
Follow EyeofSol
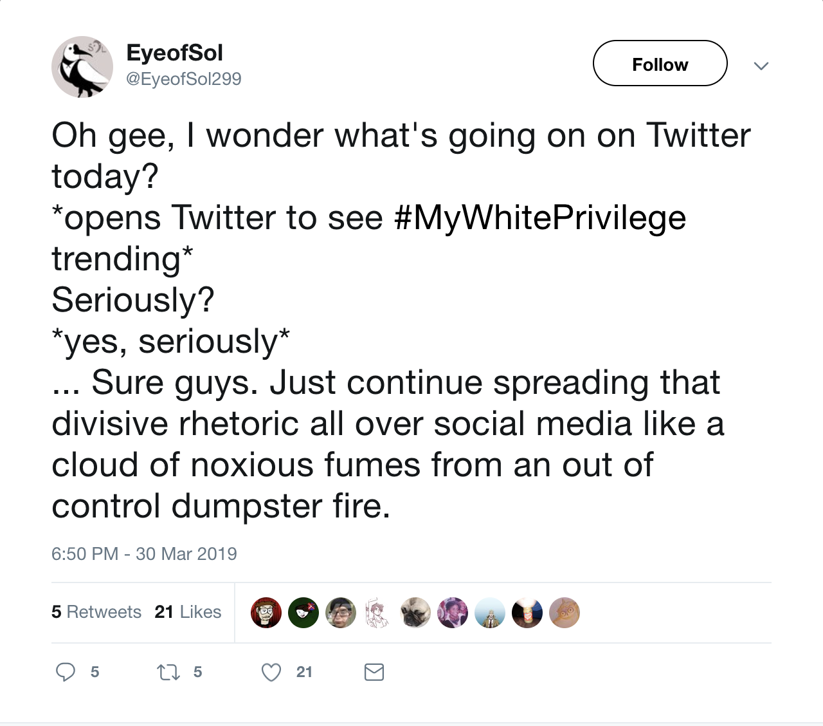click(x=660, y=63)
